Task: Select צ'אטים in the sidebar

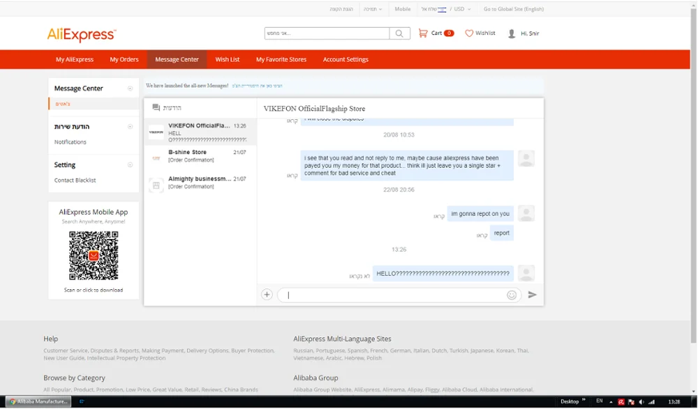Action: click(x=63, y=104)
